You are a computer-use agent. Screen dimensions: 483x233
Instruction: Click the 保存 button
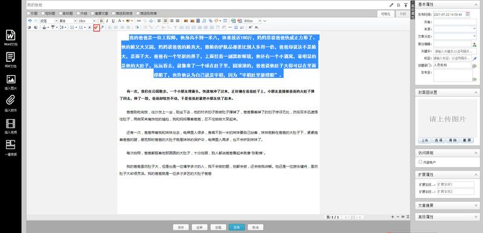click(181, 227)
